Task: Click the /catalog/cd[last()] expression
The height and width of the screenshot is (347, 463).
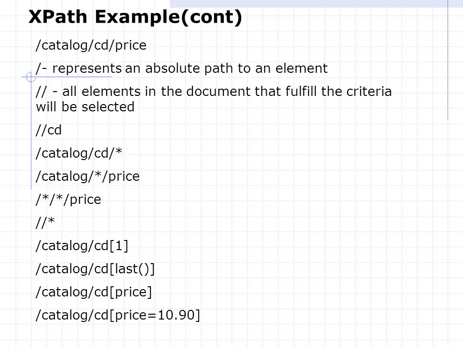Action: [95, 269]
